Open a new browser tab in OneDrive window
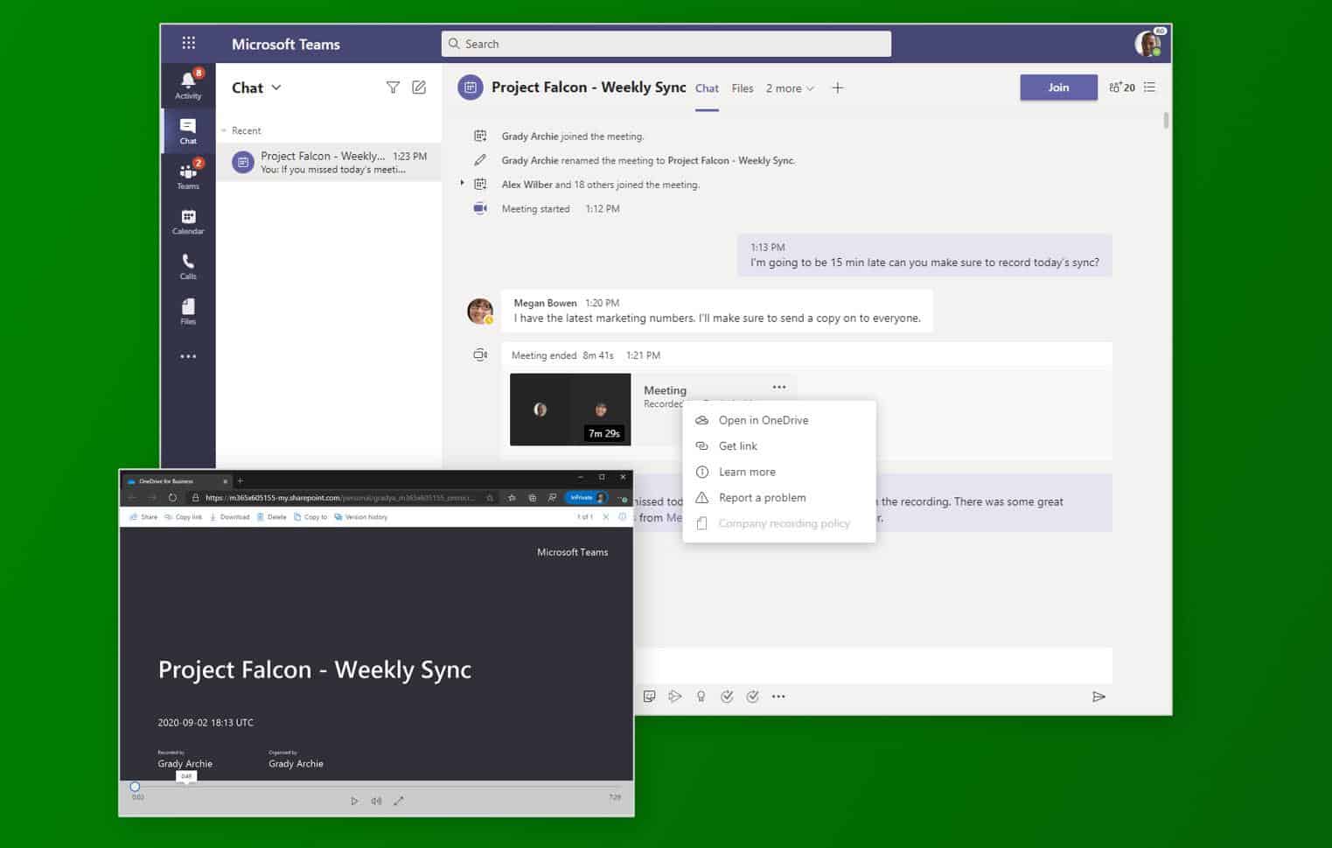The height and width of the screenshot is (848, 1332). click(241, 480)
